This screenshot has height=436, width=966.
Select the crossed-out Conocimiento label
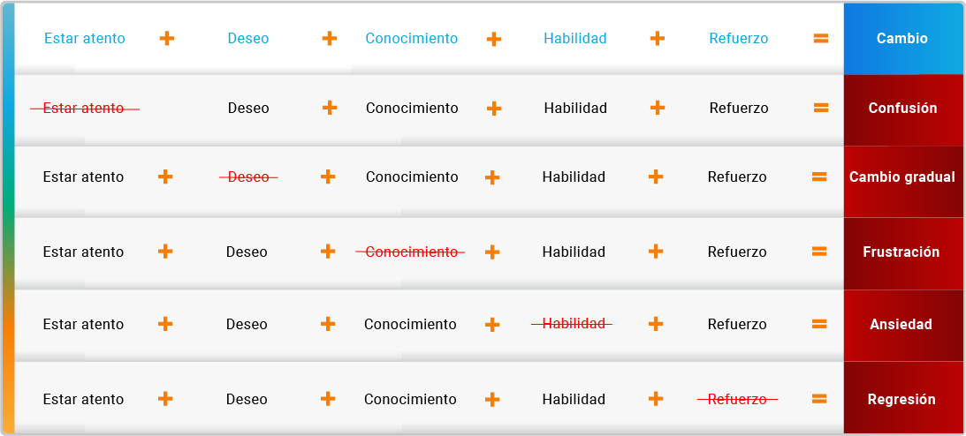pyautogui.click(x=410, y=252)
